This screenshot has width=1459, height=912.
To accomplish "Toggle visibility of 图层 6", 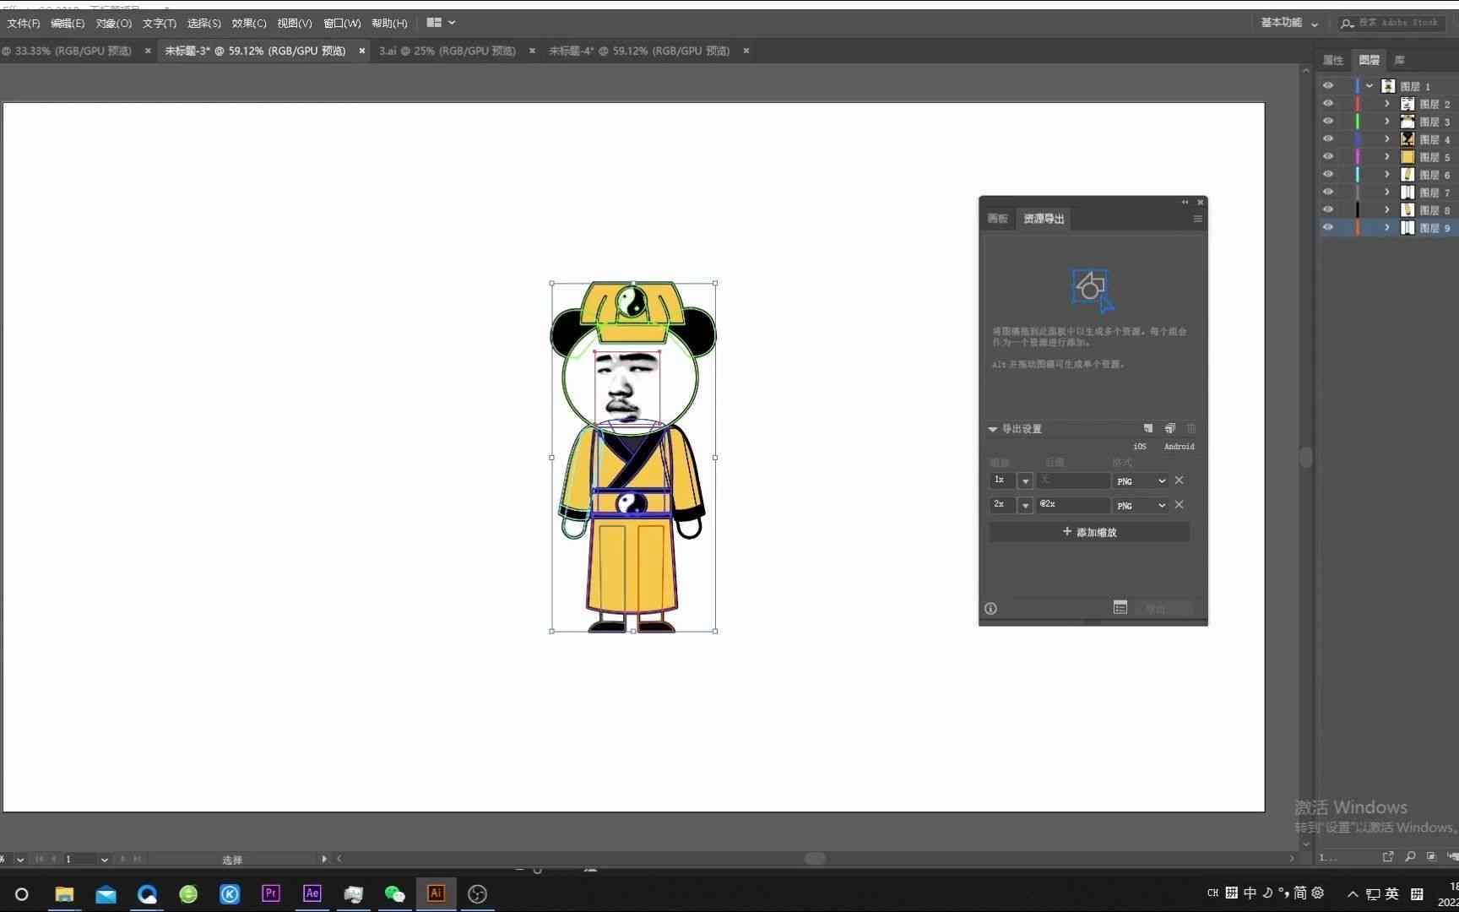I will 1328,175.
